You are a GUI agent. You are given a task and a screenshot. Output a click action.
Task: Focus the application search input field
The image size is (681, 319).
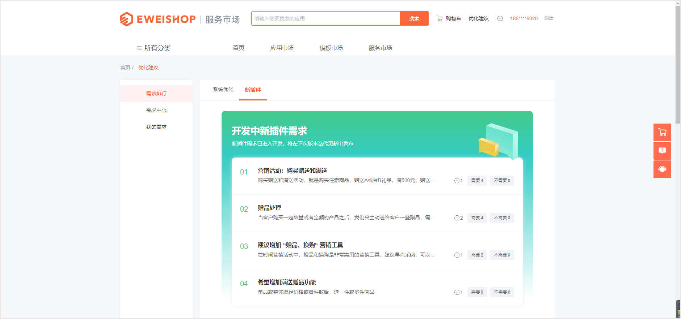[x=325, y=18]
